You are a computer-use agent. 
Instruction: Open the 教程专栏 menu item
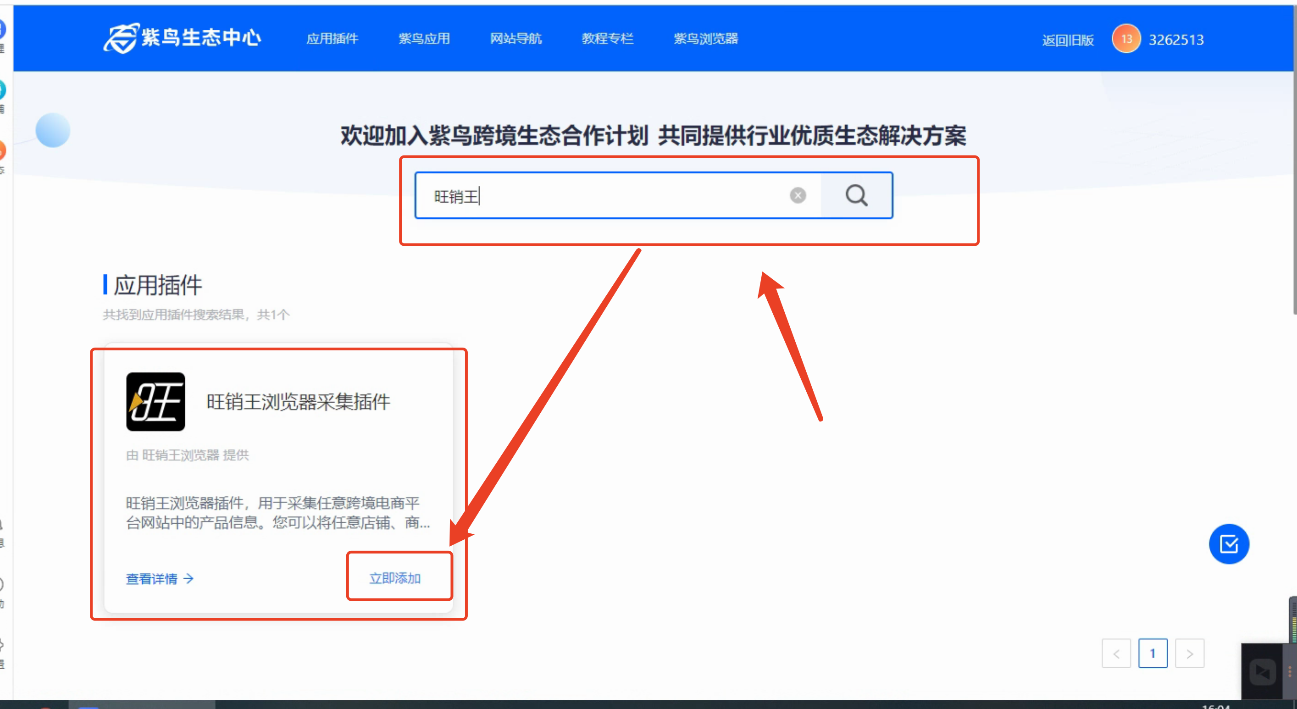[608, 39]
